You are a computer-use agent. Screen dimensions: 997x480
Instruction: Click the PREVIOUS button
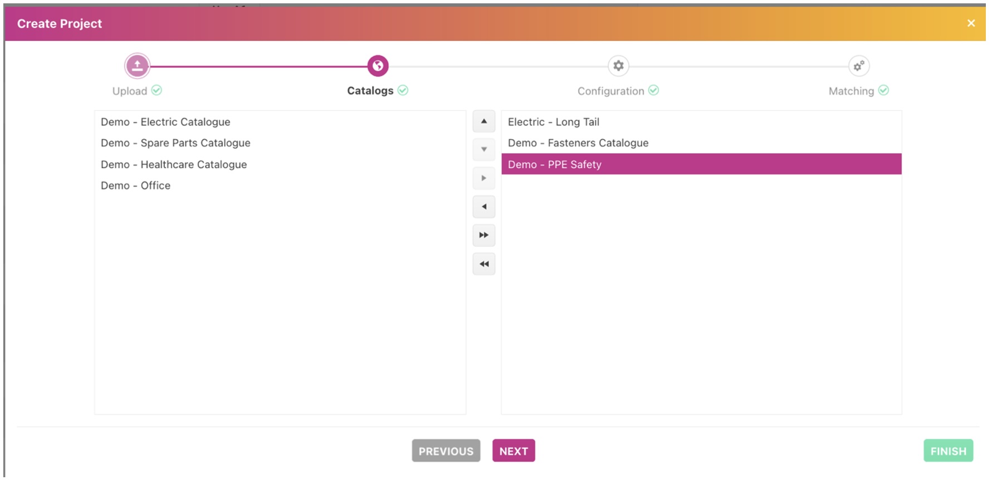tap(446, 451)
